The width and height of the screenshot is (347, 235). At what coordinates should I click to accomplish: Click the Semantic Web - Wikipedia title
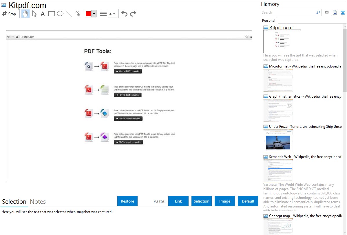305,156
